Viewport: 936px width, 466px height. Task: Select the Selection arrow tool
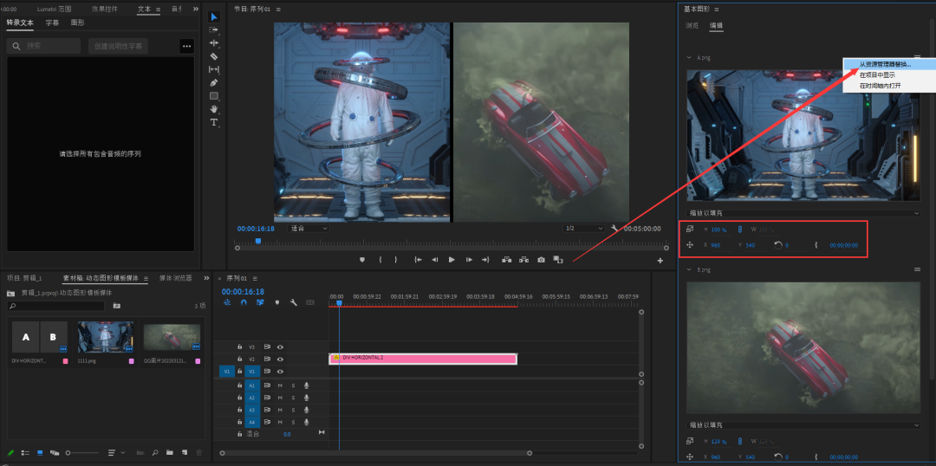click(214, 16)
